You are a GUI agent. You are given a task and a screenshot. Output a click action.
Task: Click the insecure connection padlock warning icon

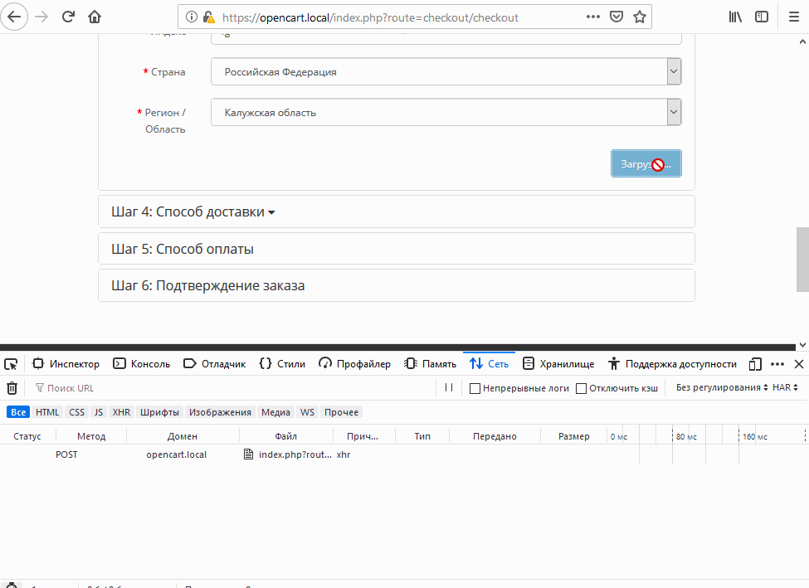(x=208, y=17)
